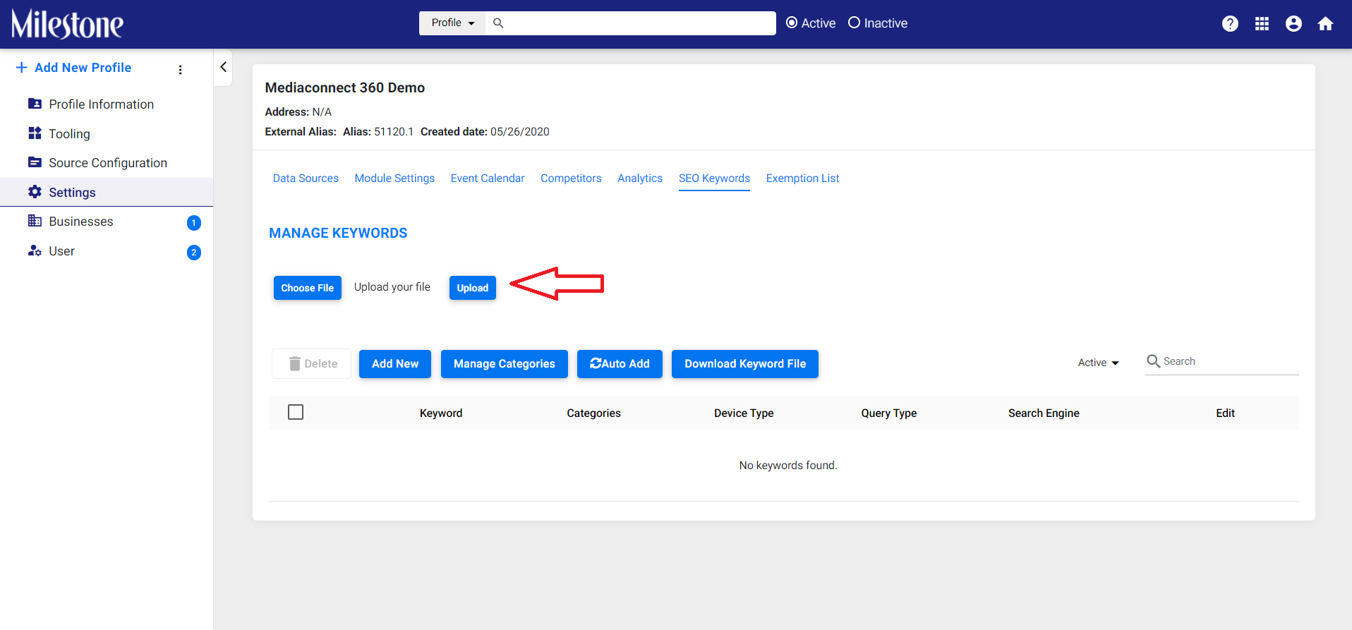Image resolution: width=1352 pixels, height=630 pixels.
Task: Click the 'No keywords found.' message
Action: tap(787, 466)
